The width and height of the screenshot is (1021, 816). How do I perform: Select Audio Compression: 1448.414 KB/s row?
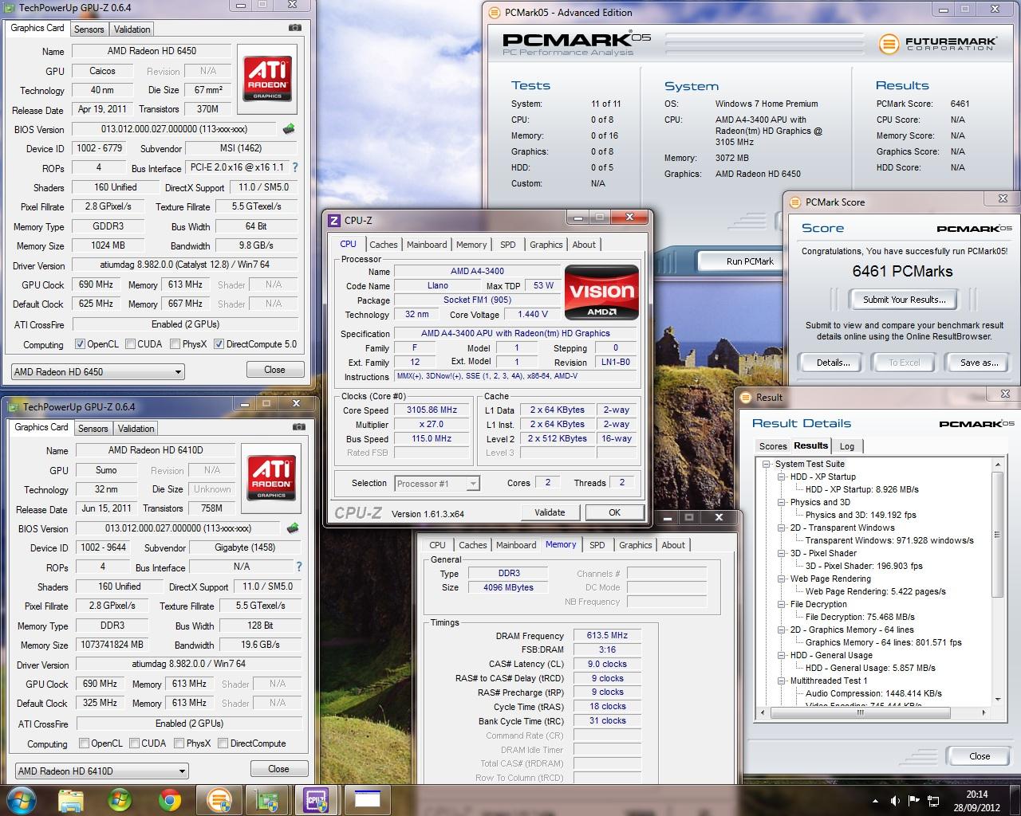pyautogui.click(x=873, y=693)
